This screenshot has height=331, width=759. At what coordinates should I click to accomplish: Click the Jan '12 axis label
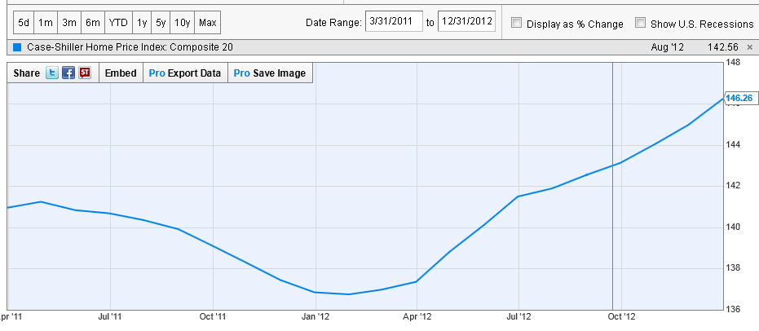[x=316, y=317]
